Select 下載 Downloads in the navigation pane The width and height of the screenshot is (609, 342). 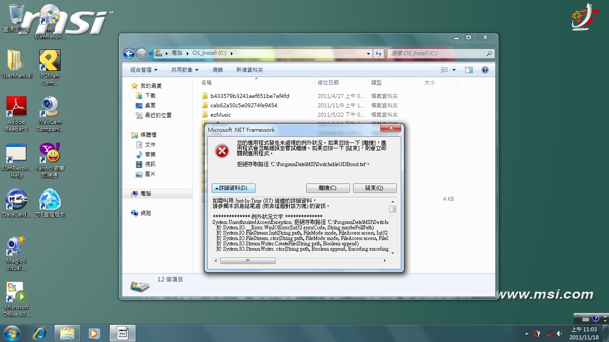point(150,96)
